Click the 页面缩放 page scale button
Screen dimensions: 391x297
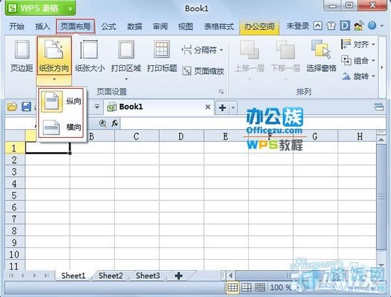203,71
